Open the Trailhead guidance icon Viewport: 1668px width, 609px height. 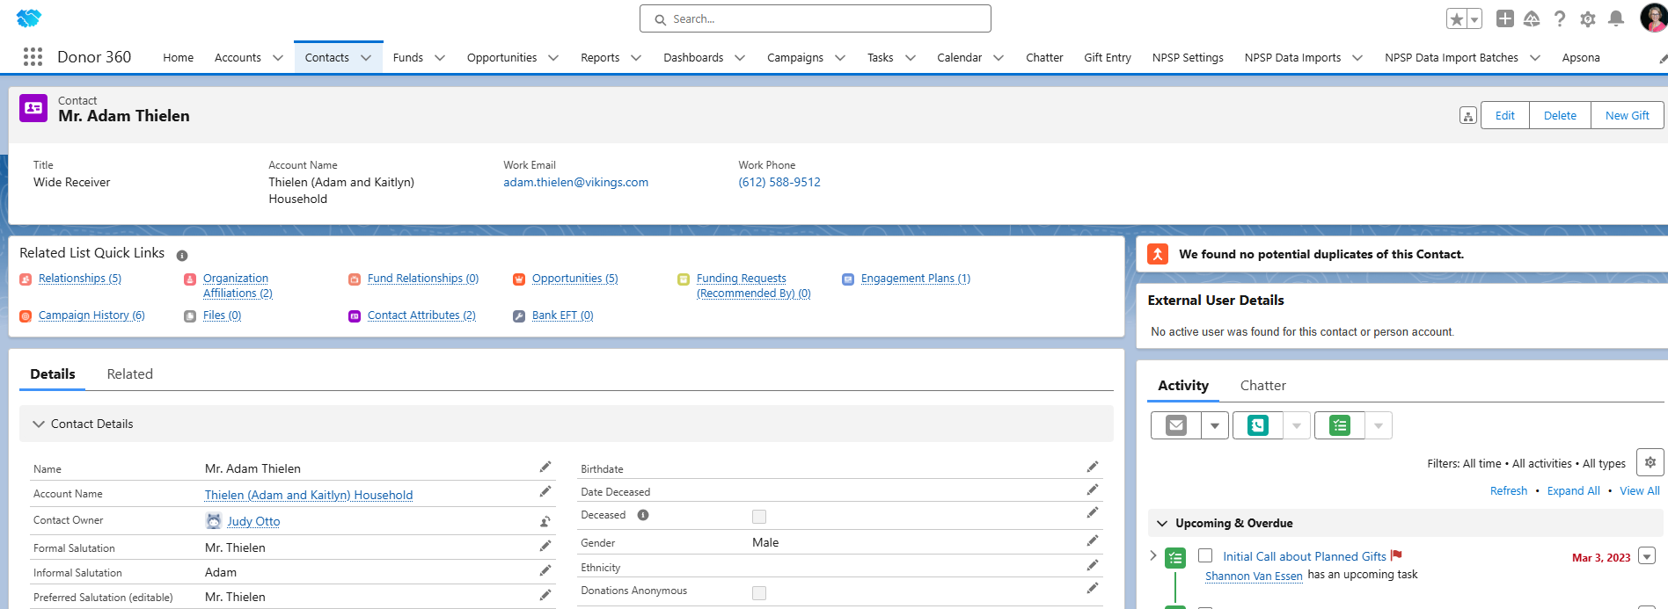click(x=1532, y=18)
